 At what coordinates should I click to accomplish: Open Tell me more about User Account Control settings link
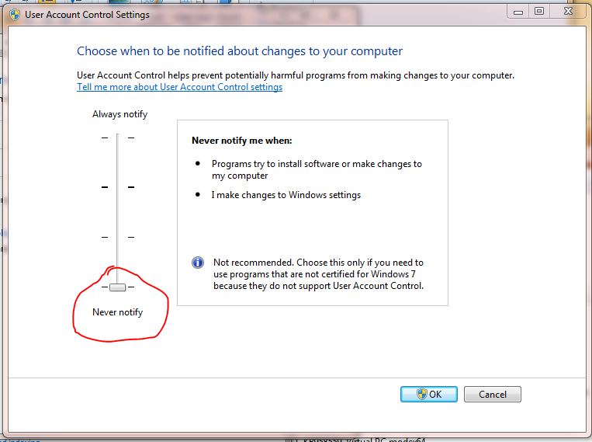tap(180, 87)
